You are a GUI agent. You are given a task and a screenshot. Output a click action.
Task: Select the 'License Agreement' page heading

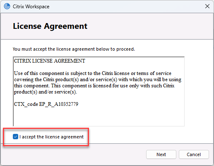pos(50,26)
